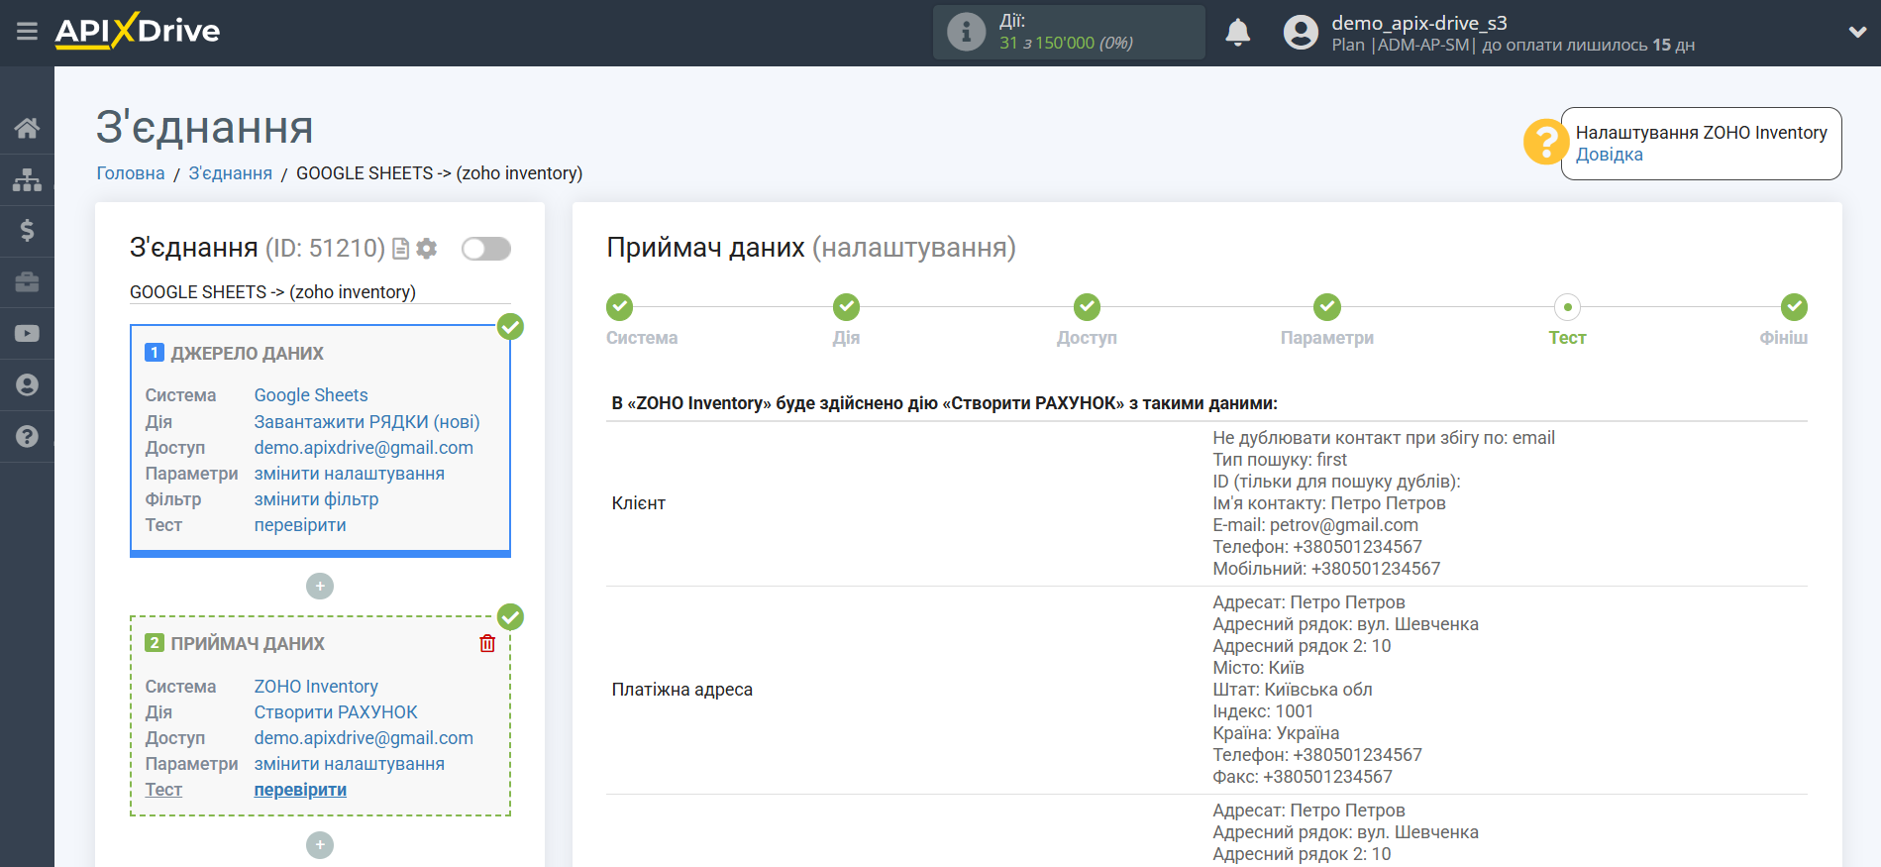Add step via plus below data receiver
The image size is (1881, 867).
pos(320,845)
